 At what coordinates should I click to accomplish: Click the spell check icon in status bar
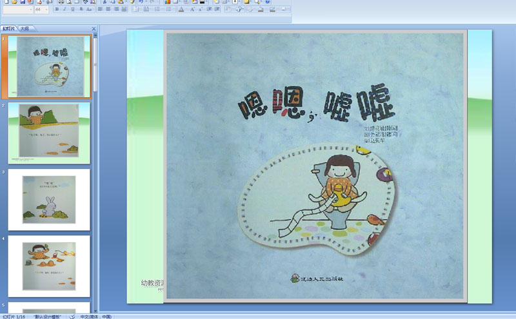(72, 316)
